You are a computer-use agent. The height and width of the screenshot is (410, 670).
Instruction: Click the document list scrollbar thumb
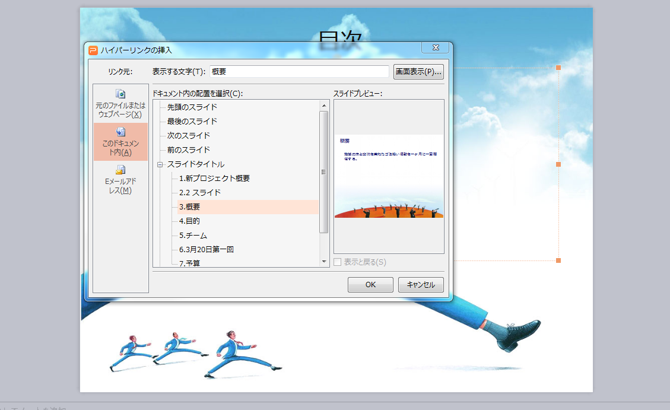point(324,171)
